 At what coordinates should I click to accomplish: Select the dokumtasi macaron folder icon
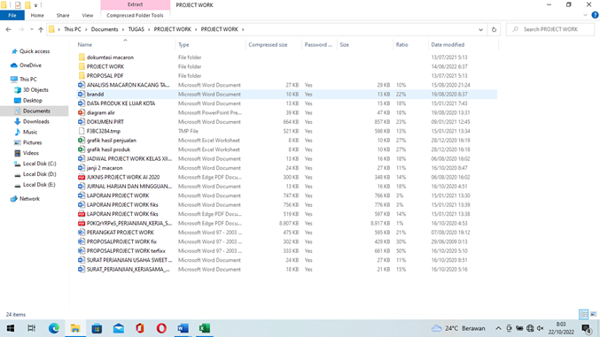[82, 57]
